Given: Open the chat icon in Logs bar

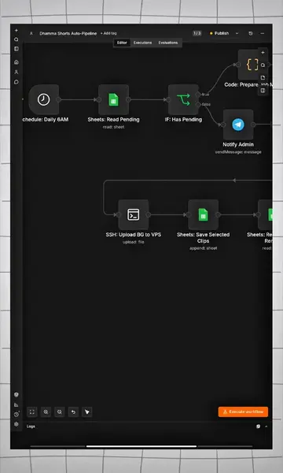Looking at the screenshot, I should tap(258, 426).
